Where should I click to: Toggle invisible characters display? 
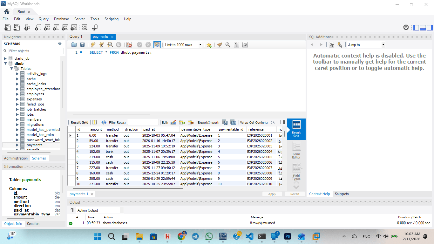click(x=236, y=45)
